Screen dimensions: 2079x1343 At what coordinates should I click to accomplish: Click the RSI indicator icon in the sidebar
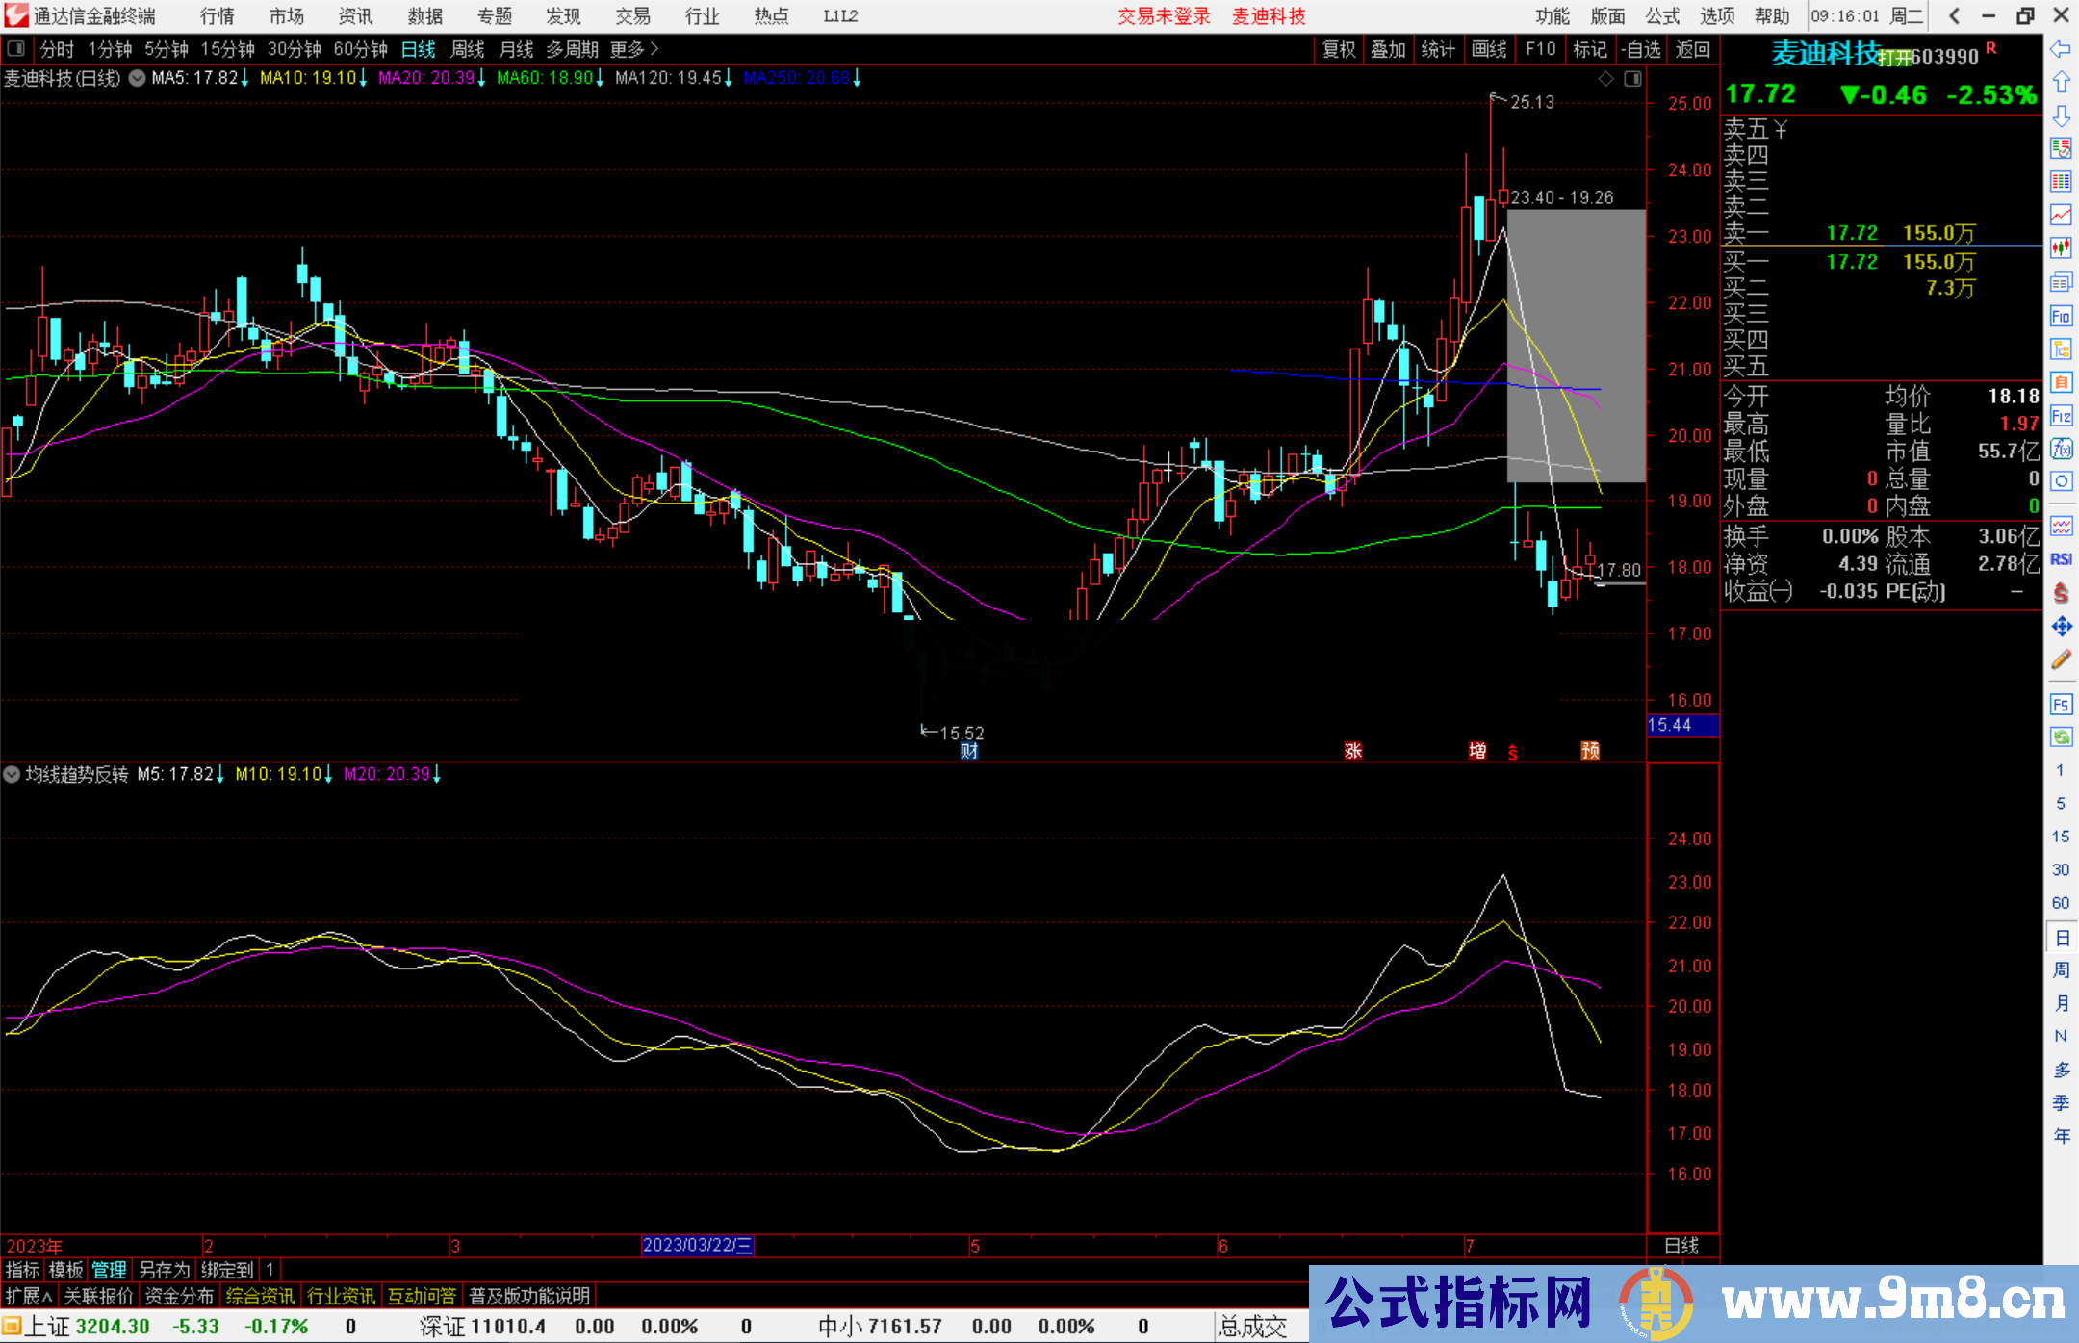point(2062,559)
